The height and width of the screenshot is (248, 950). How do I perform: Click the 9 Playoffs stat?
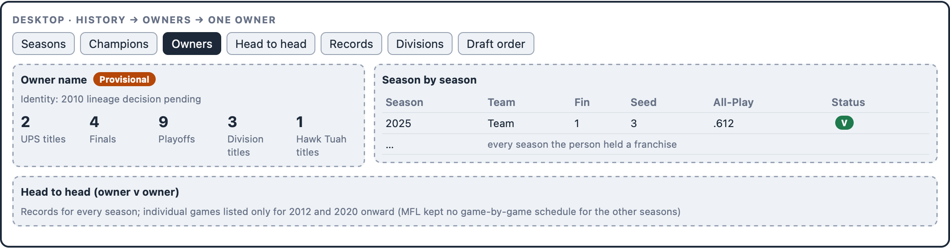click(x=176, y=130)
